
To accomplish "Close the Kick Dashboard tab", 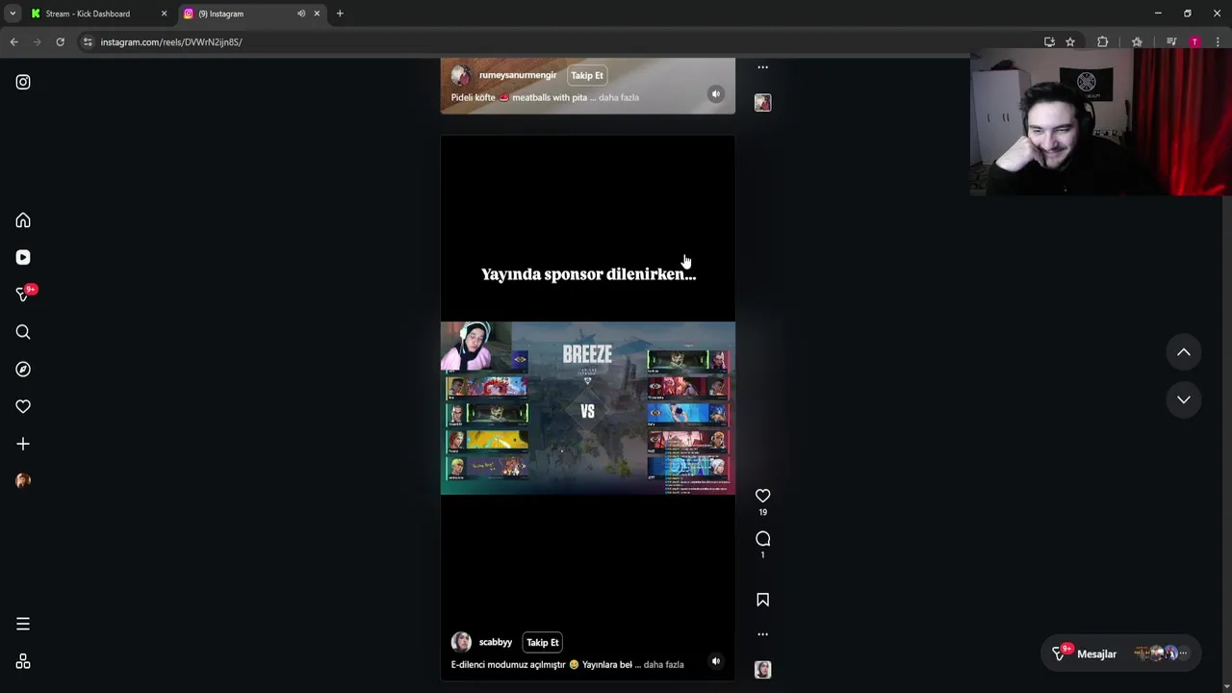I will click(164, 13).
